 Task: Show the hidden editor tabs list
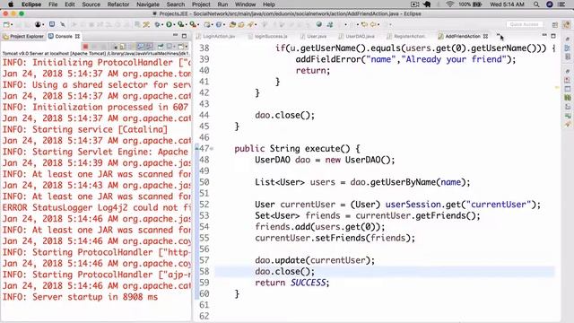coord(499,35)
